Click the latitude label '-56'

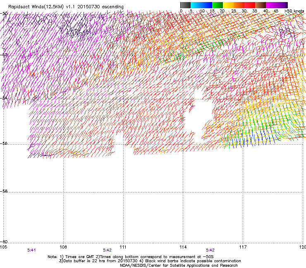coord(4,143)
